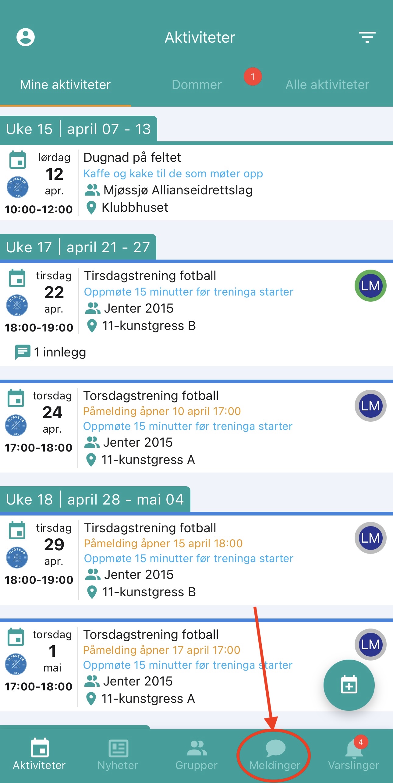Tap the Uke 17 week header
This screenshot has width=393, height=783.
[78, 247]
